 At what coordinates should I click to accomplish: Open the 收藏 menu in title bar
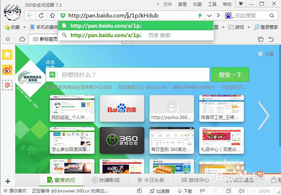[197, 4]
